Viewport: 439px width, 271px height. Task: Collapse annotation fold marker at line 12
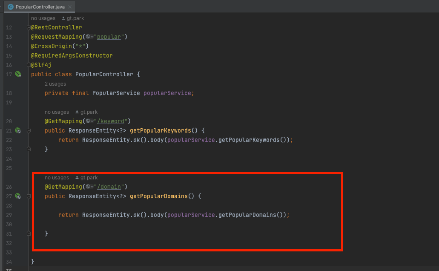point(29,27)
